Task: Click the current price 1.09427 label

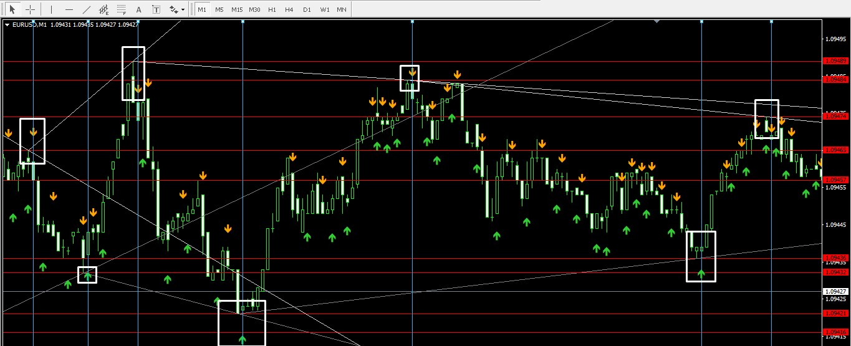Action: [x=835, y=291]
